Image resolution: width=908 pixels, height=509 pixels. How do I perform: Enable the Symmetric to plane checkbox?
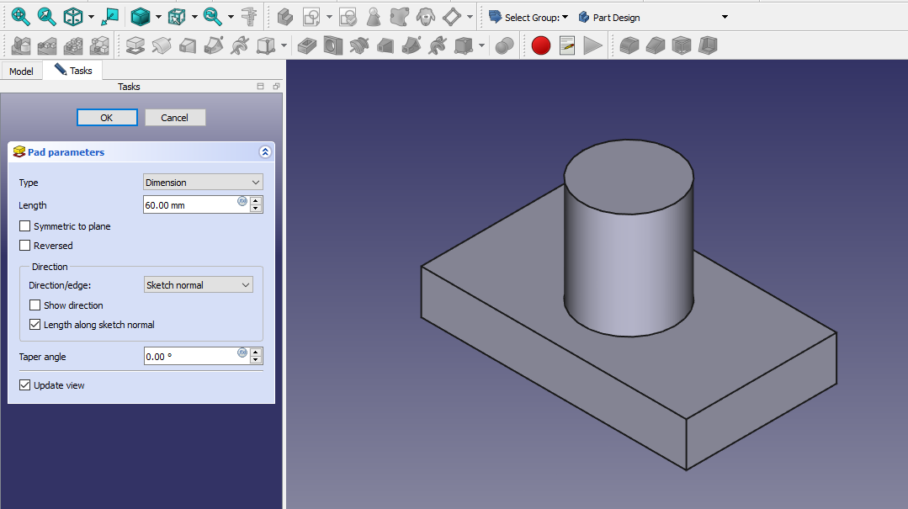pyautogui.click(x=25, y=226)
